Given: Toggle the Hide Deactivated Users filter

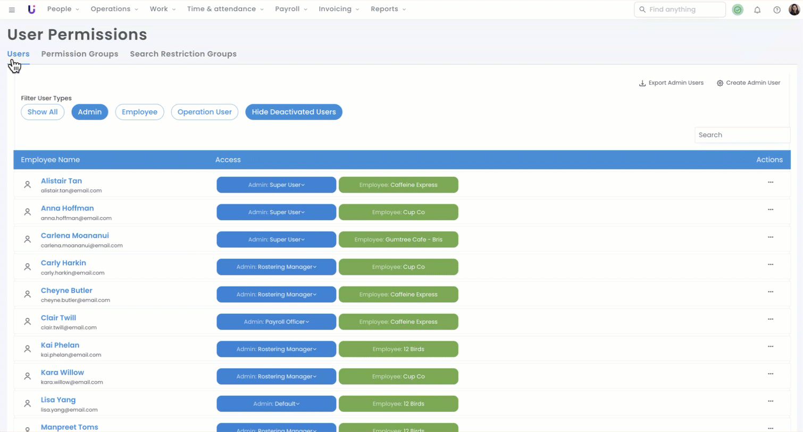Looking at the screenshot, I should click(x=294, y=112).
